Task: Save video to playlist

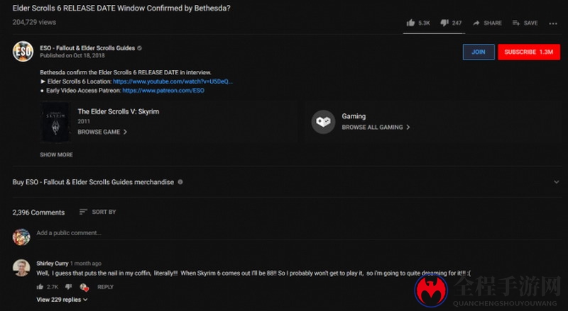Action: [x=525, y=23]
